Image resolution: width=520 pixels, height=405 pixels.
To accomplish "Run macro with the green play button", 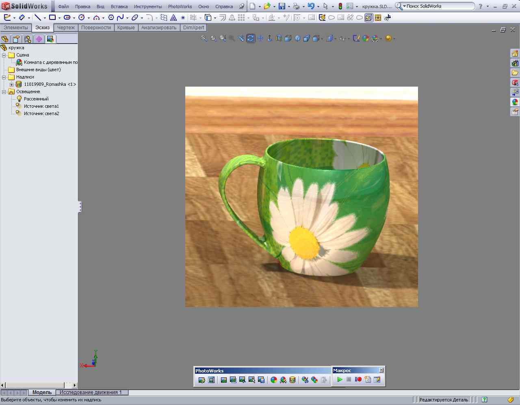I will pos(340,379).
